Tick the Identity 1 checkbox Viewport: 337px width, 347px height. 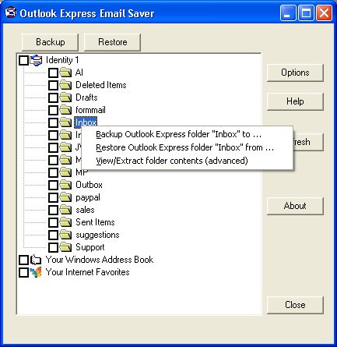[23, 61]
